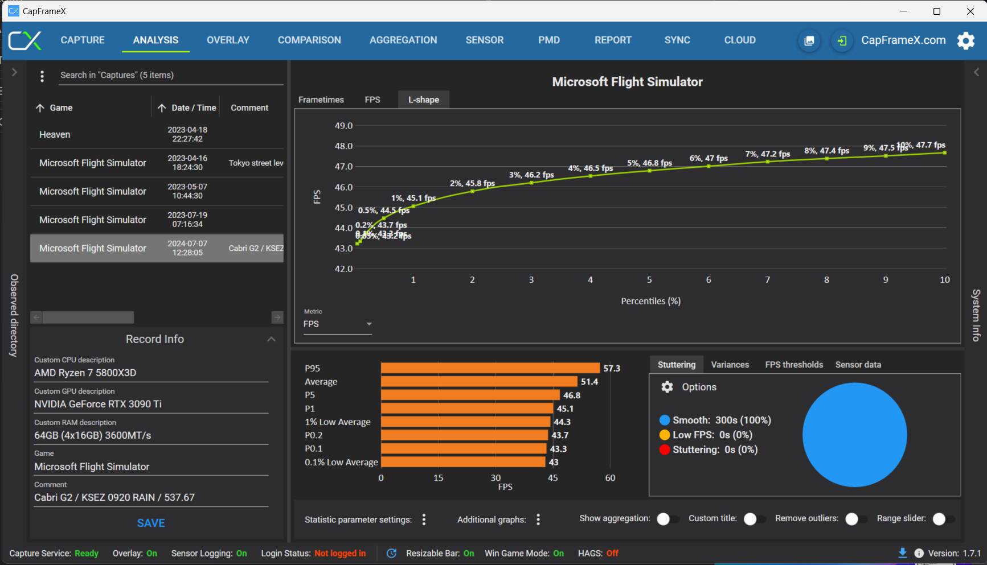This screenshot has height=565, width=987.
Task: Switch to the AGGREGATION tab
Action: 403,40
